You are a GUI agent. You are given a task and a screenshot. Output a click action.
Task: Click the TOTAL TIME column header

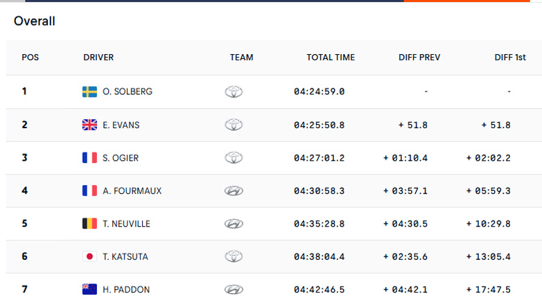[x=331, y=58]
